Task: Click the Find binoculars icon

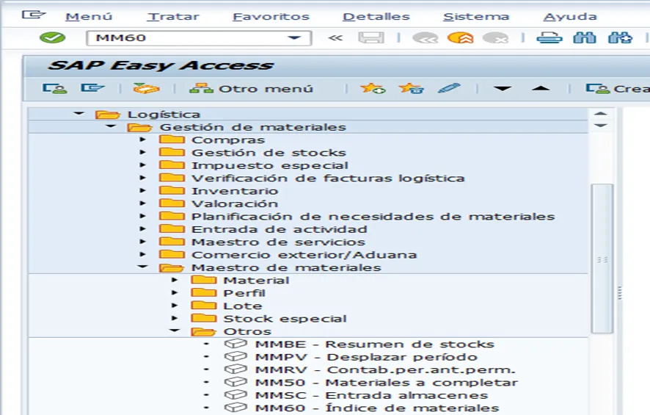Action: pyautogui.click(x=584, y=37)
